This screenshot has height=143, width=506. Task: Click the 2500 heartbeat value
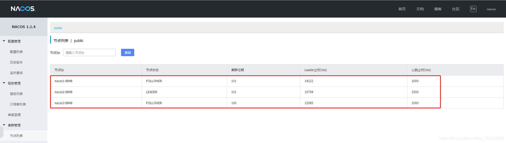click(415, 92)
